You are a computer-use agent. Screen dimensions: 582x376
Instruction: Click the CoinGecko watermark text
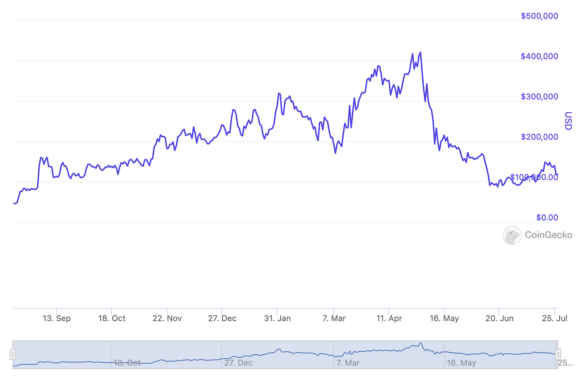(548, 235)
